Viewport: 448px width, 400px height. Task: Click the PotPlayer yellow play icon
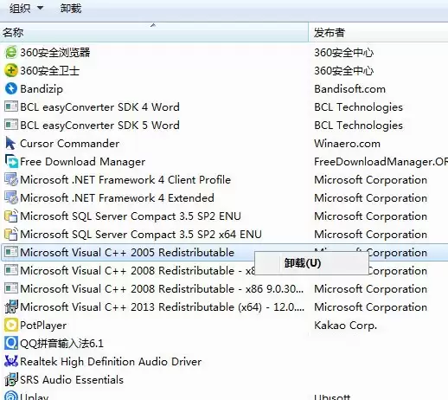[x=11, y=325]
